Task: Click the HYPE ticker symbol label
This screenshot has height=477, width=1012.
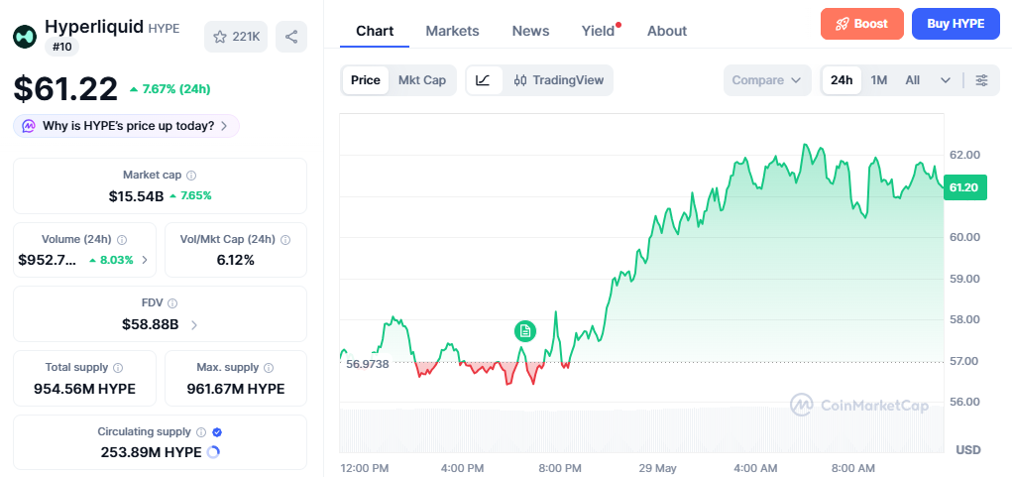Action: pyautogui.click(x=164, y=29)
